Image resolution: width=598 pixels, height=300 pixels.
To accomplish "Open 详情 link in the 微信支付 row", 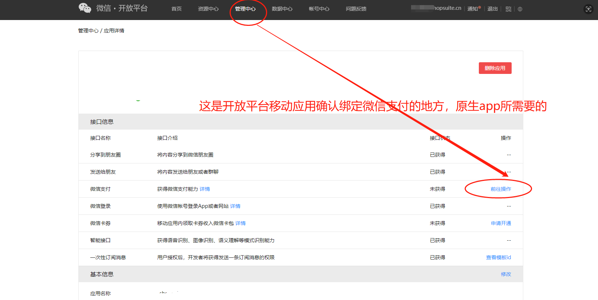I will pos(205,189).
